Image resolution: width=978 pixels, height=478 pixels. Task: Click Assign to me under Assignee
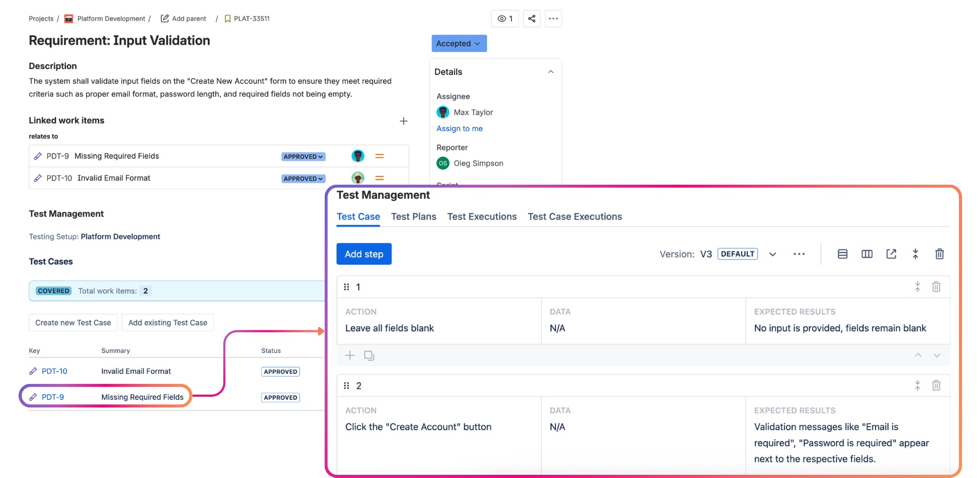(459, 129)
